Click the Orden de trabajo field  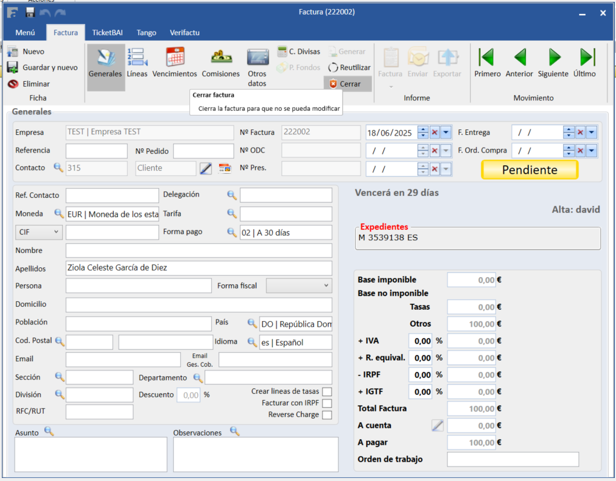coord(513,459)
